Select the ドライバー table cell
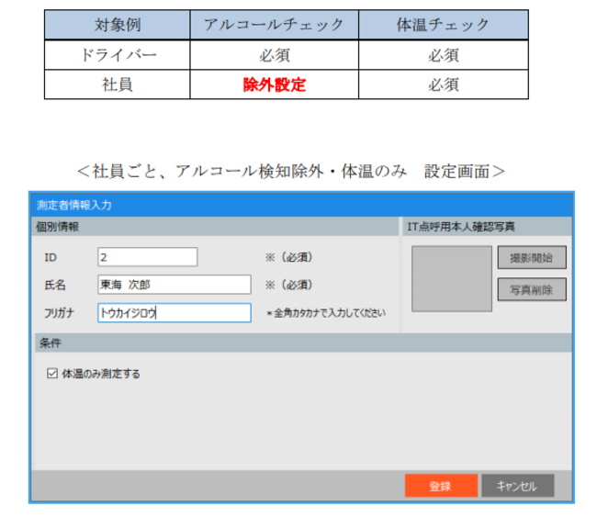Viewport: 597px width, 528px height. tap(117, 55)
